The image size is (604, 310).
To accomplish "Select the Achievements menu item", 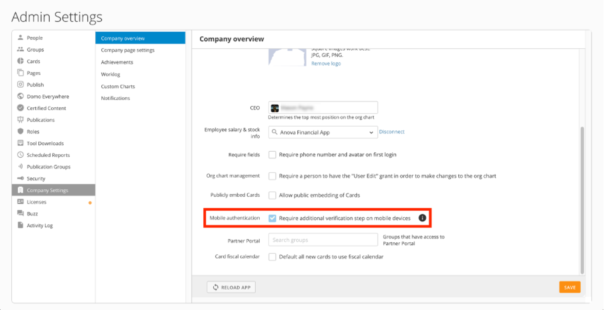I will pyautogui.click(x=117, y=62).
